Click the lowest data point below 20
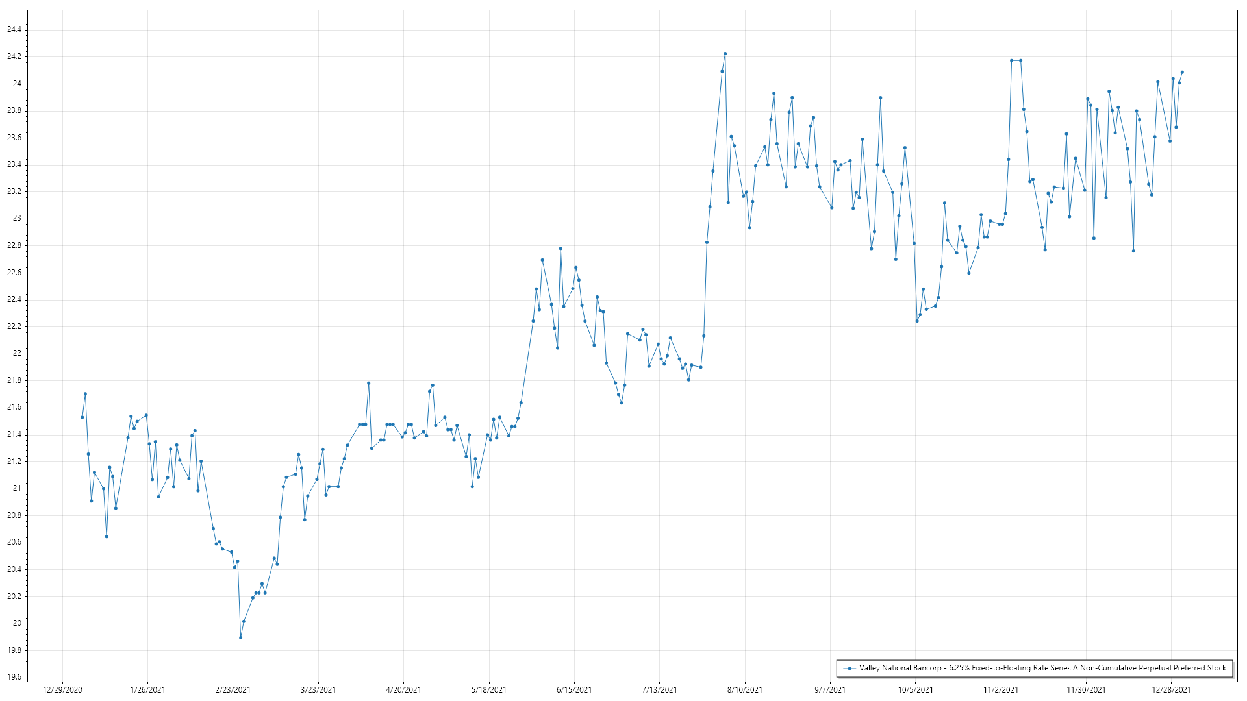1247x701 pixels. (x=240, y=637)
